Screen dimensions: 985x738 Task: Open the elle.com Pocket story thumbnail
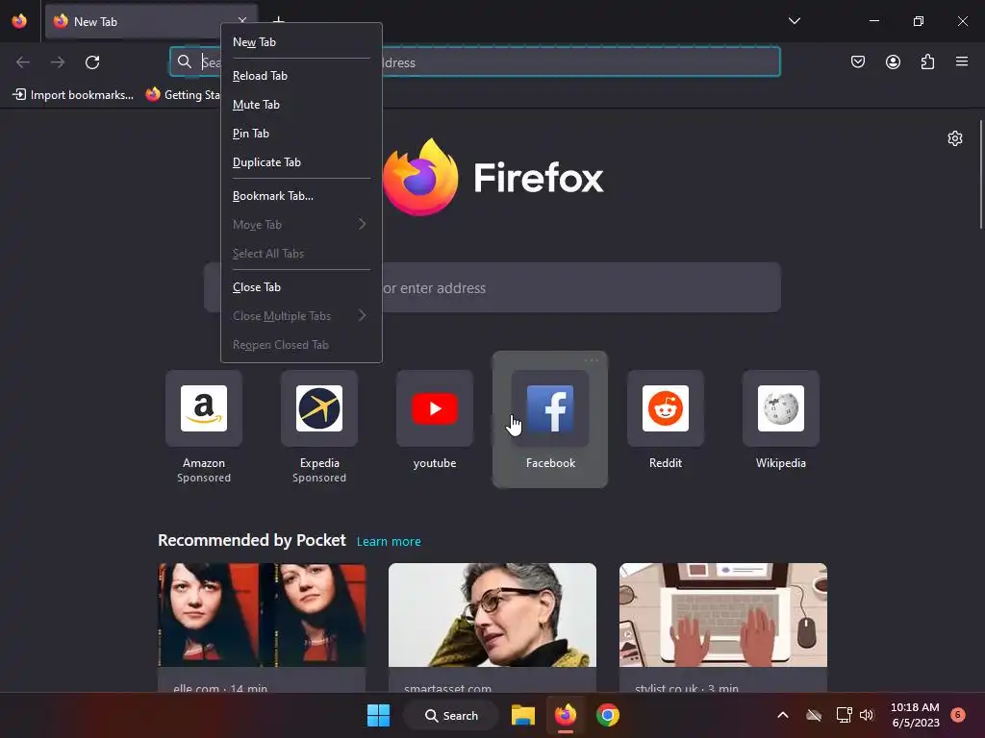point(262,615)
